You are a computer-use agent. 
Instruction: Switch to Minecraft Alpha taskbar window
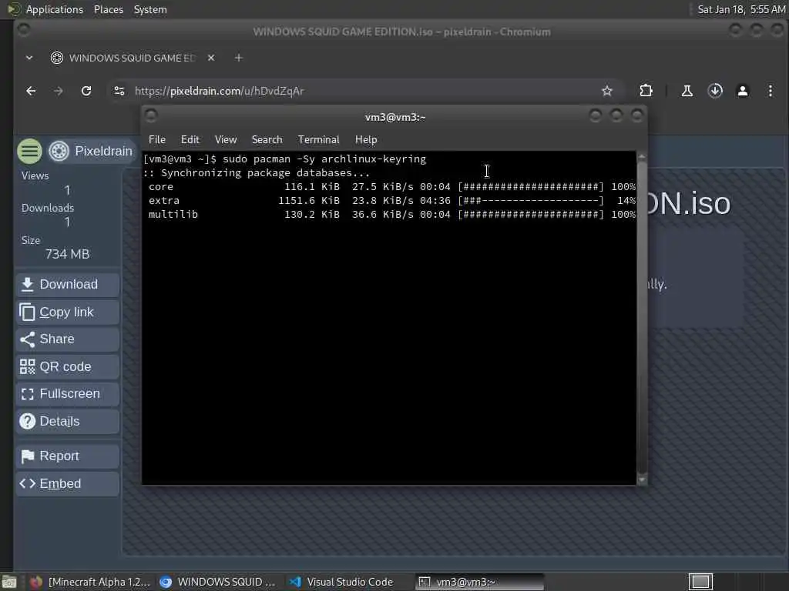point(90,582)
